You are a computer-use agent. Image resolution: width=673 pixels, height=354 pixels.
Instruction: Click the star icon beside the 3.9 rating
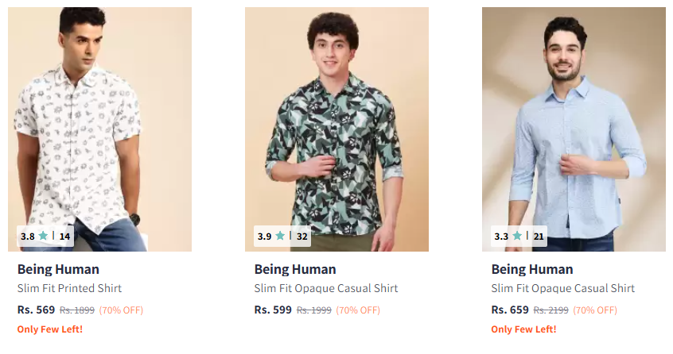[280, 236]
